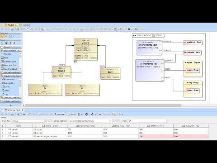Collapse the Requirements Diagram palette group
217x163 pixels.
(x=11, y=76)
